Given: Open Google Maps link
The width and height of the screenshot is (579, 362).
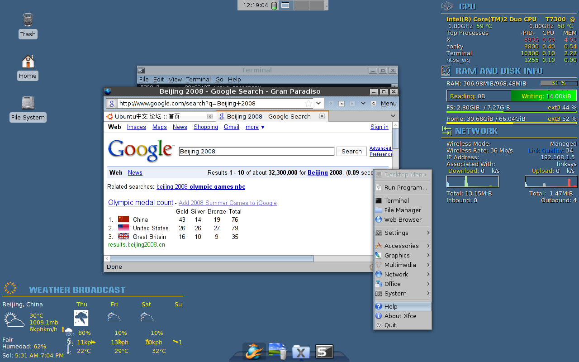Looking at the screenshot, I should click(x=160, y=127).
